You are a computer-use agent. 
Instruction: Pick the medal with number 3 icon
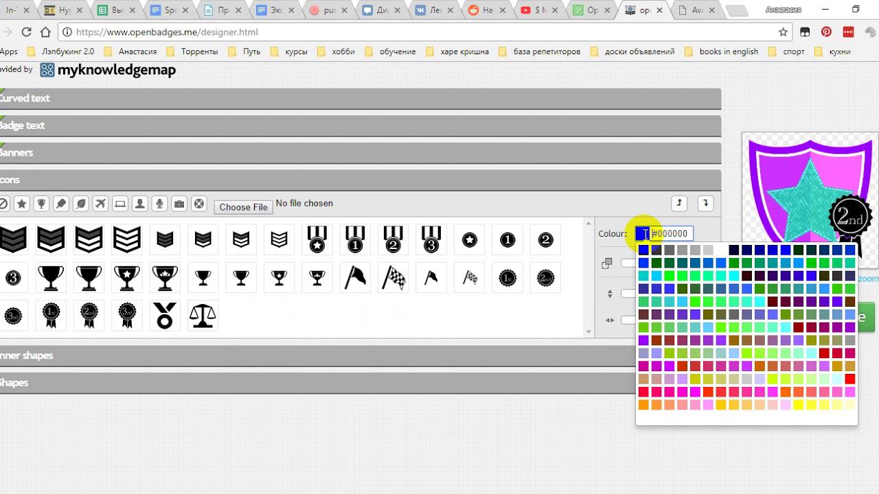coord(431,239)
